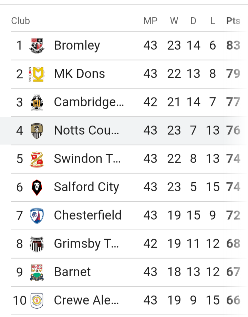Click the Salford City lion crest
Viewport: 248px width, 317px height.
pos(37,187)
